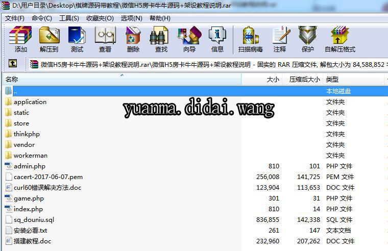Select the 安装必看.txt file name
This screenshot has width=388, height=251.
tap(30, 231)
